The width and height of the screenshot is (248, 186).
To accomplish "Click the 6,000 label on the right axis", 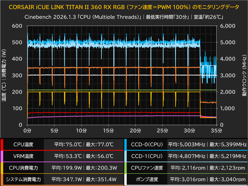I will [228, 26].
